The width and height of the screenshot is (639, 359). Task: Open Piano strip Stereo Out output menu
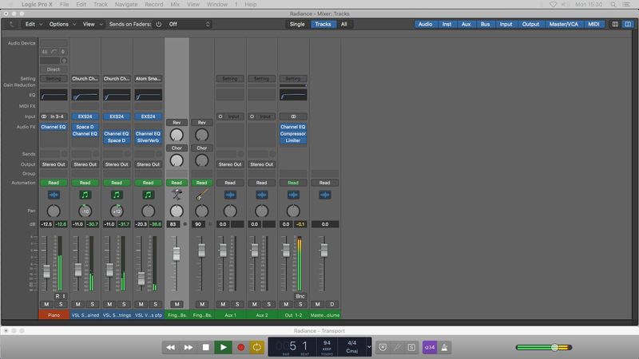[x=54, y=164]
